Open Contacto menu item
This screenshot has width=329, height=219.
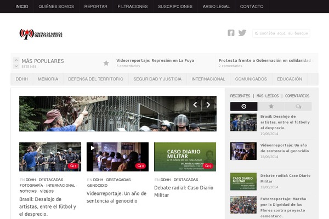(252, 7)
